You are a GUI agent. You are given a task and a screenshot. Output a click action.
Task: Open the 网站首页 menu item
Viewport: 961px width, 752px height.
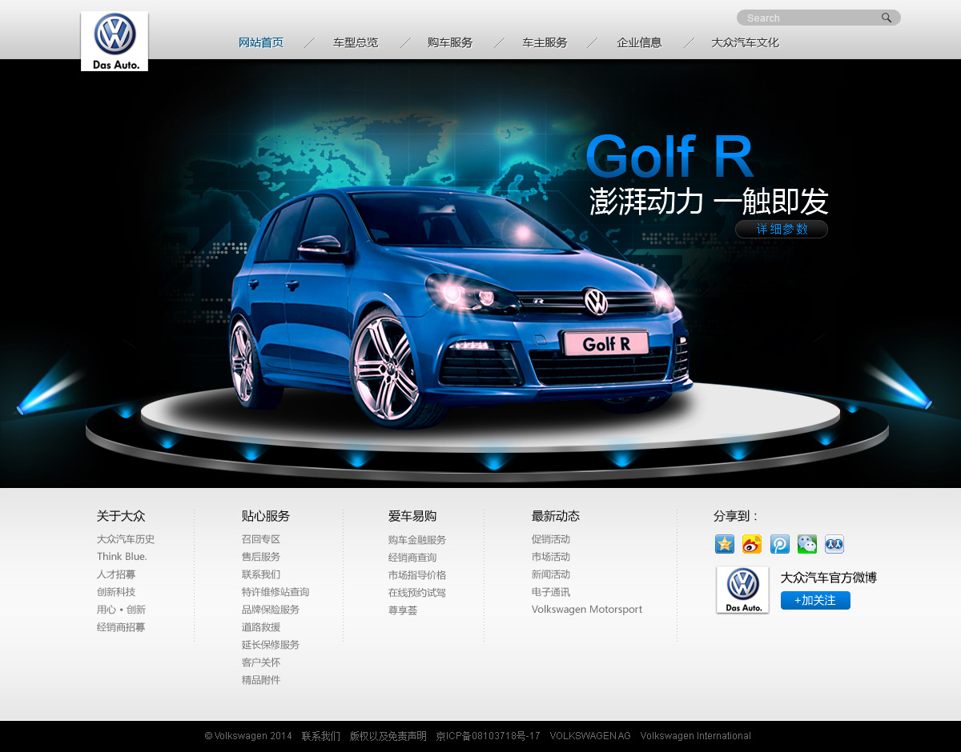[x=261, y=42]
